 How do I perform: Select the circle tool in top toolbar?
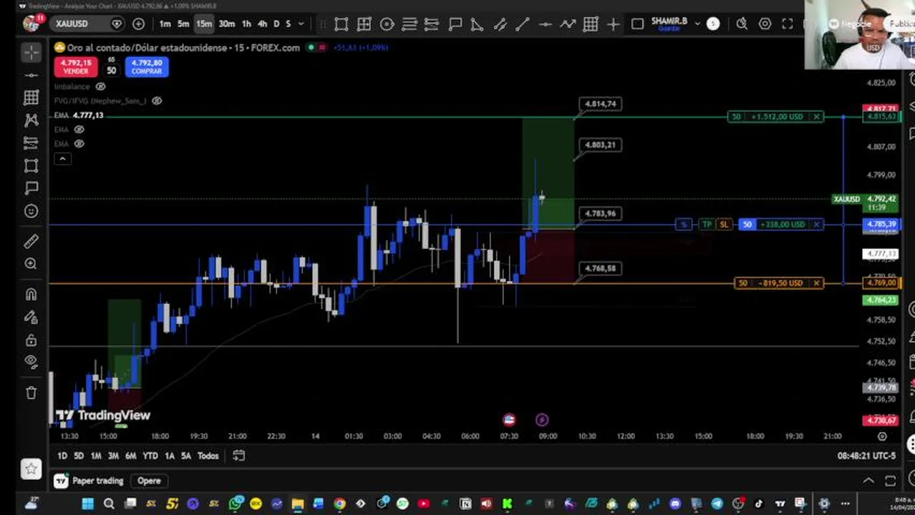coord(387,24)
